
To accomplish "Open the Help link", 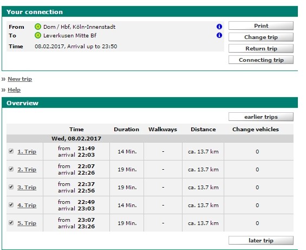I will coord(14,90).
